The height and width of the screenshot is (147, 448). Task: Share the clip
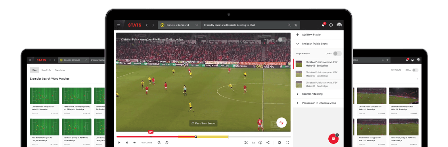coord(268,142)
